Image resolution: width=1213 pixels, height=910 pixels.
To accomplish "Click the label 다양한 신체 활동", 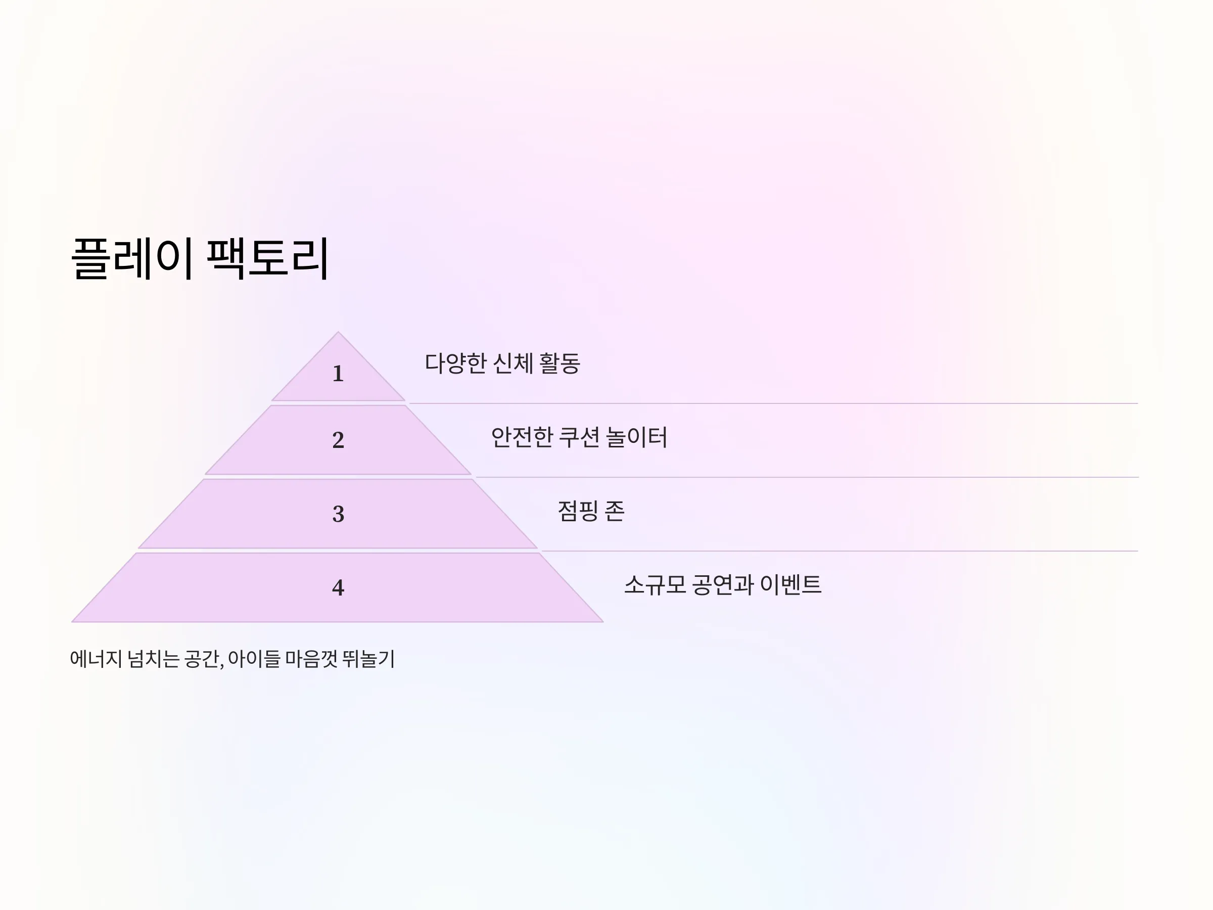I will pos(502,363).
